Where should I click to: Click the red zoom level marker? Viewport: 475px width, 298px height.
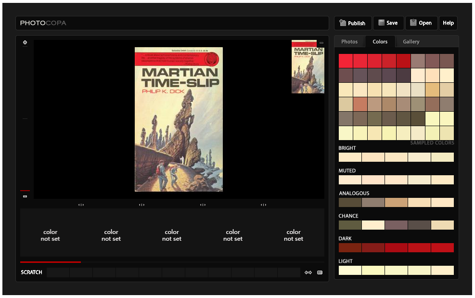coord(25,191)
